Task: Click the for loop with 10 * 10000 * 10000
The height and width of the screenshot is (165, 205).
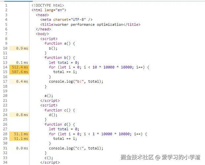Action: [x=99, y=67]
